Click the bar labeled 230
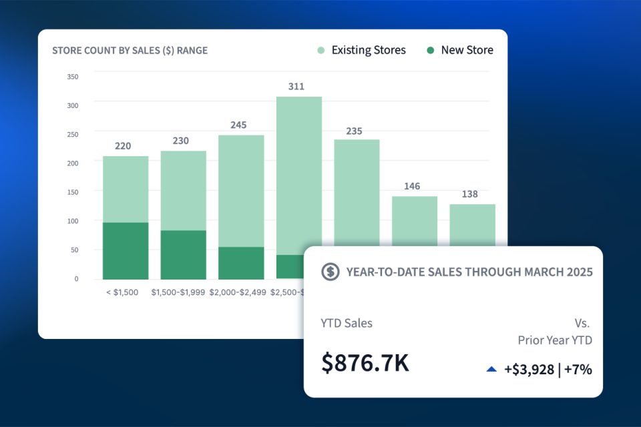Viewport: 641px width, 427px height. coord(183,190)
